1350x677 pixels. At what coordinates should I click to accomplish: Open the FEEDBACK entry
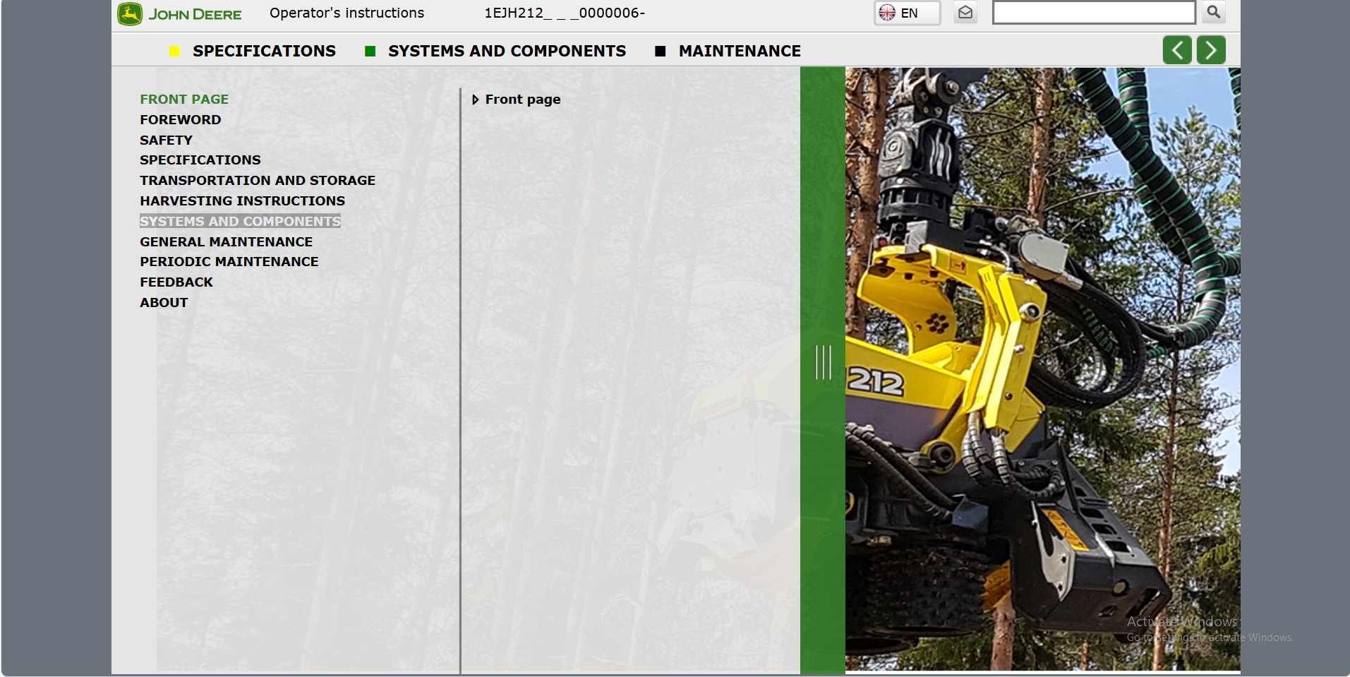(x=176, y=282)
